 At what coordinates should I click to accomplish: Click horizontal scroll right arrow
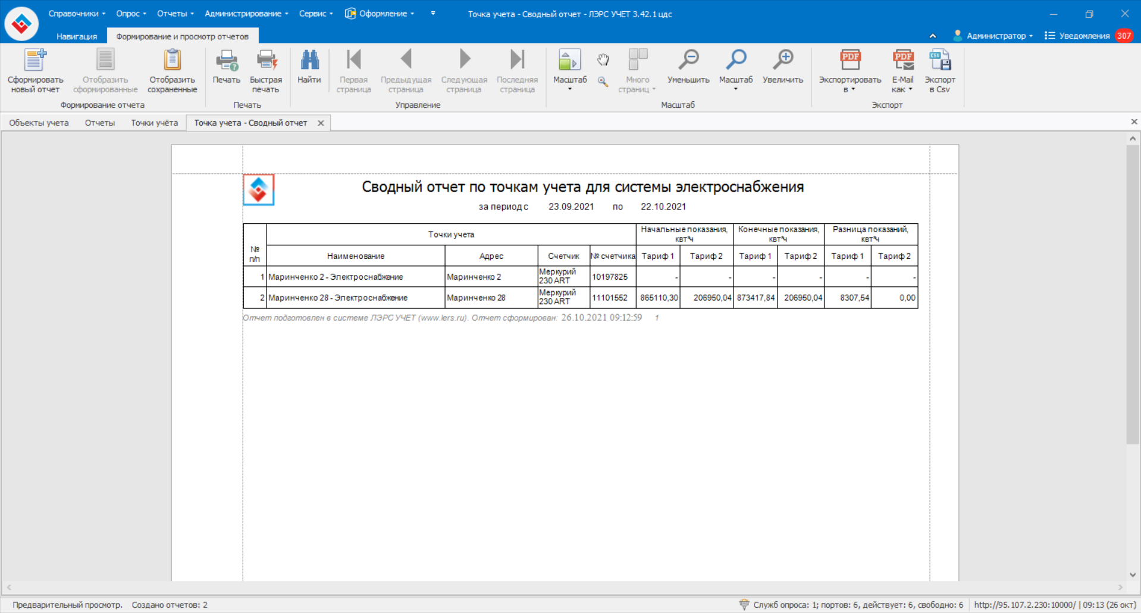[1121, 587]
